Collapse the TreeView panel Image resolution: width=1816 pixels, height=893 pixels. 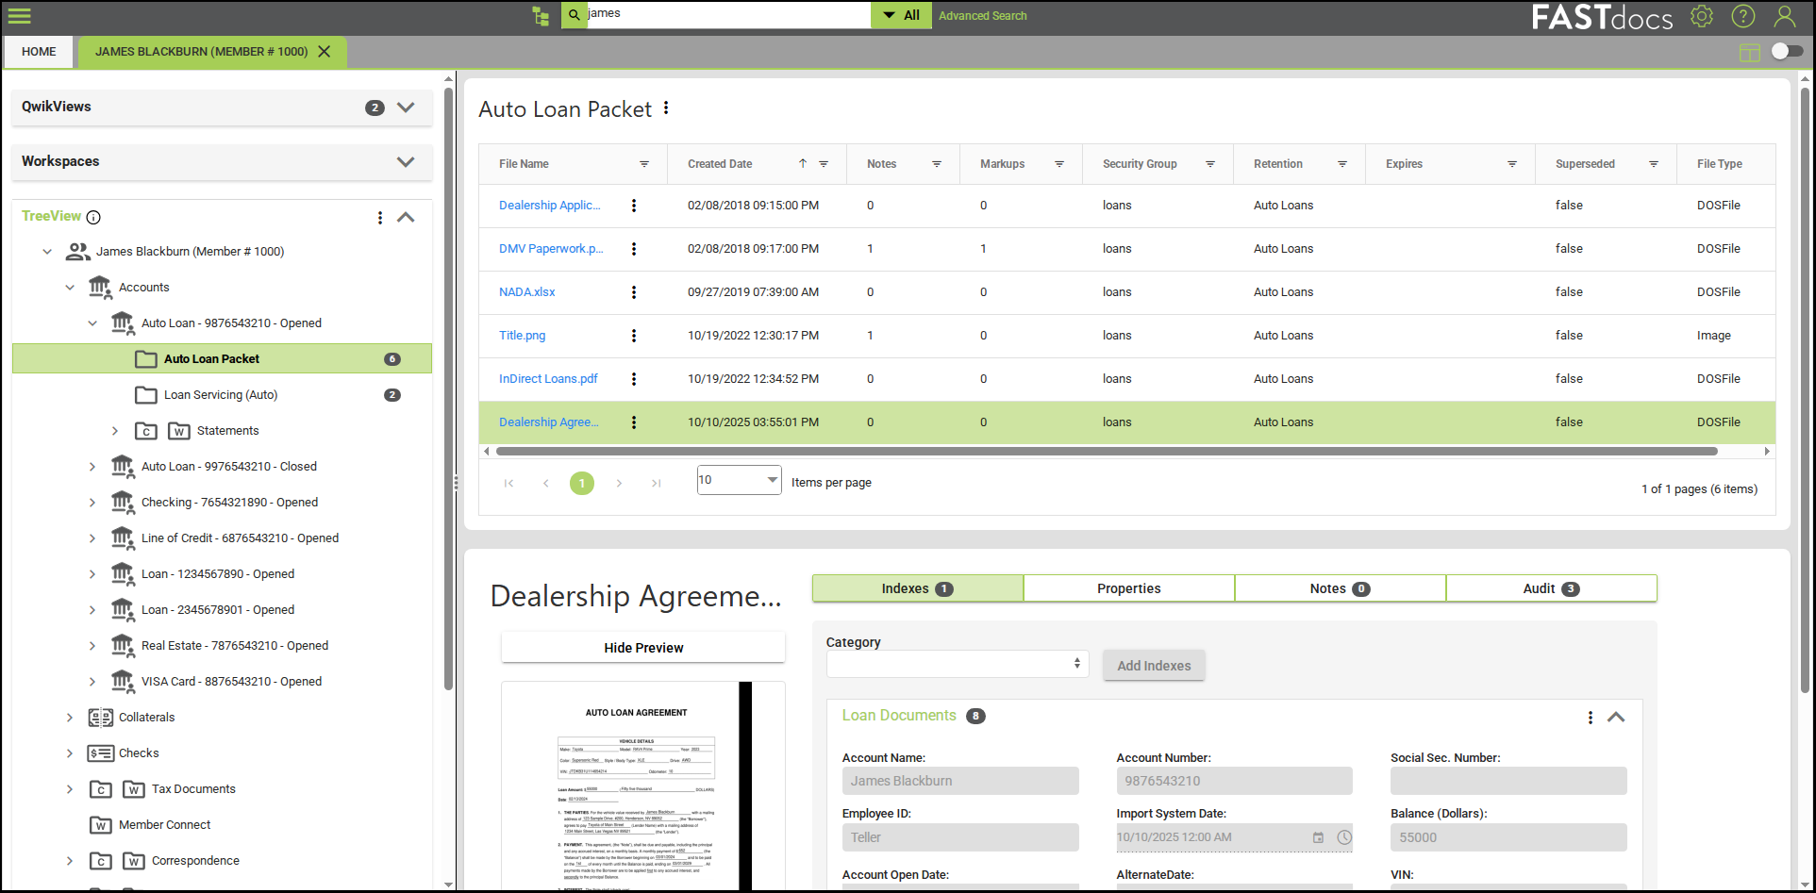tap(406, 217)
